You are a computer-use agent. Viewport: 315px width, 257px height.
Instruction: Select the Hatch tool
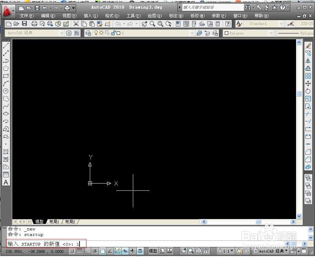[6, 152]
